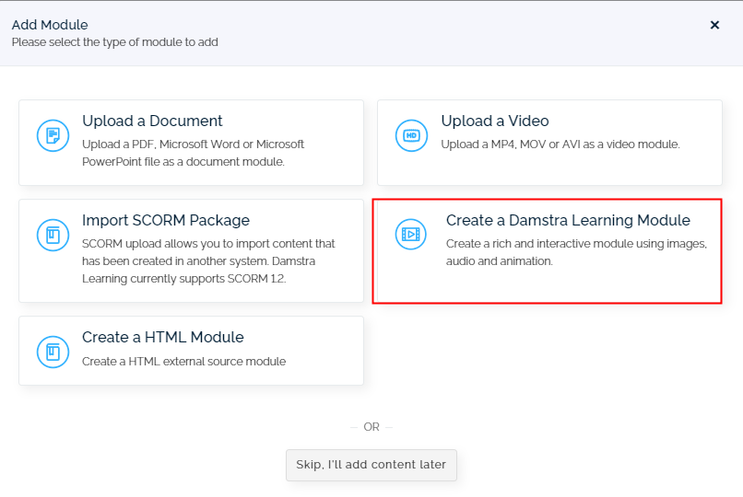Close the Add Module dialog
Screen dimensions: 743x497
(714, 25)
